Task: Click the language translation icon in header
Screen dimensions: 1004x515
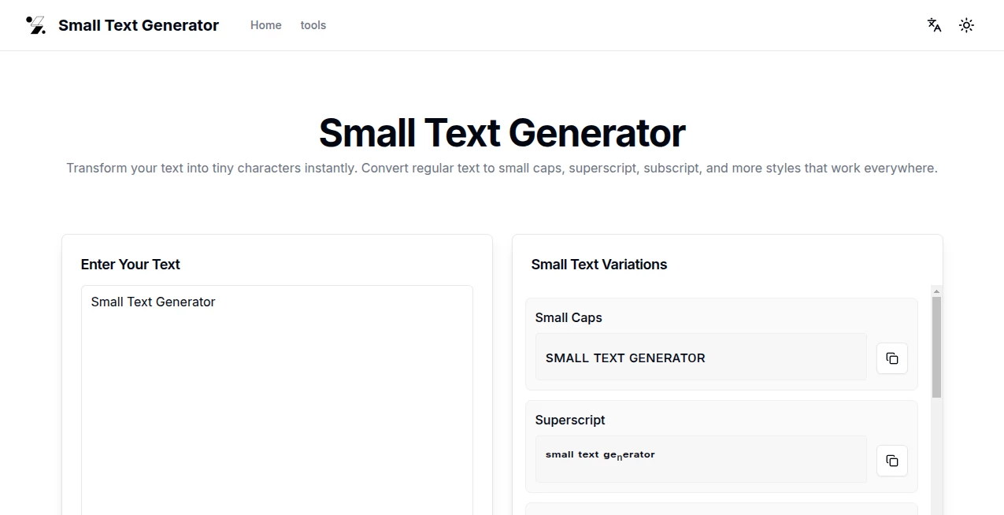Action: tap(933, 25)
